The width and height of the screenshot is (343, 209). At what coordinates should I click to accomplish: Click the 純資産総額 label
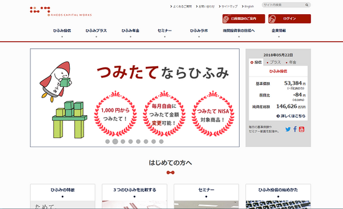261,107
